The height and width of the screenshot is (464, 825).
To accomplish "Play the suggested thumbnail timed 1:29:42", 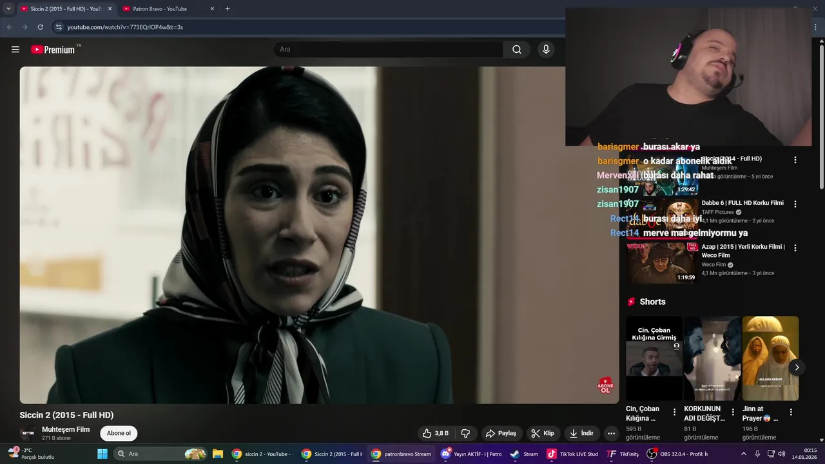I will coord(663,175).
